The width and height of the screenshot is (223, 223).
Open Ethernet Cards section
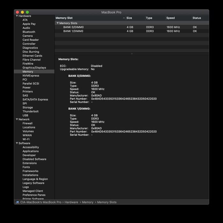[32, 56]
